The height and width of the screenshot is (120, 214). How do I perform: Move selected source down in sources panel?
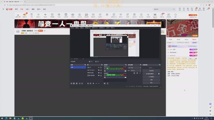coord(99,83)
